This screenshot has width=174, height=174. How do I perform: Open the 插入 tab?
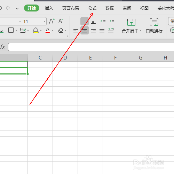click(49, 8)
